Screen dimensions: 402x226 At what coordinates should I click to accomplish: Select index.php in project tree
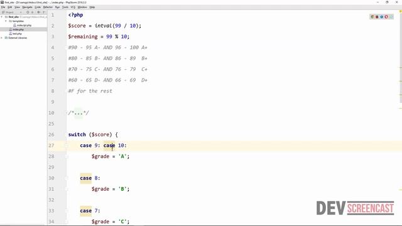point(18,30)
